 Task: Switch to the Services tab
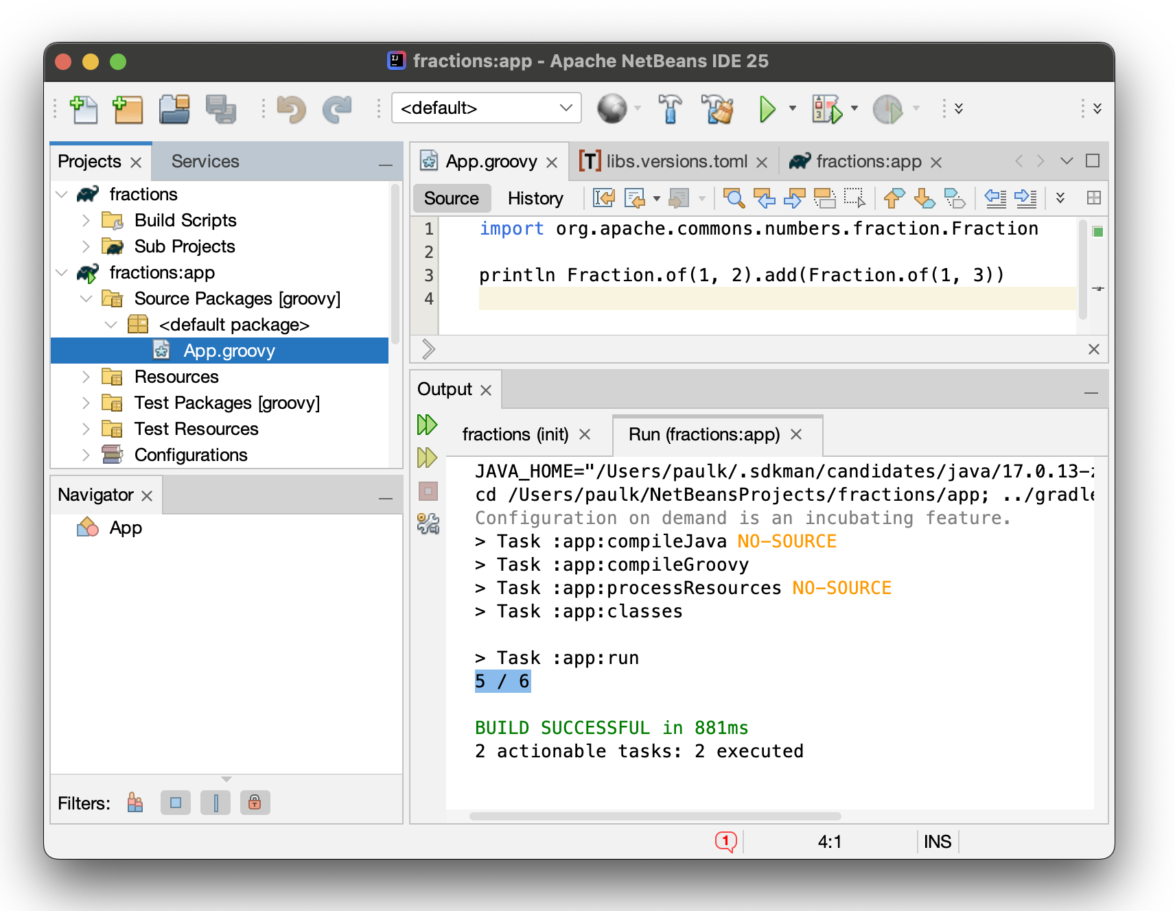pos(205,161)
